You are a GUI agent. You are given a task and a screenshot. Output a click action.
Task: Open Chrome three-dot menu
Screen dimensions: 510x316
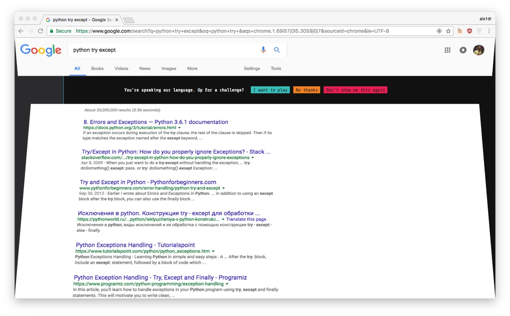coord(489,31)
